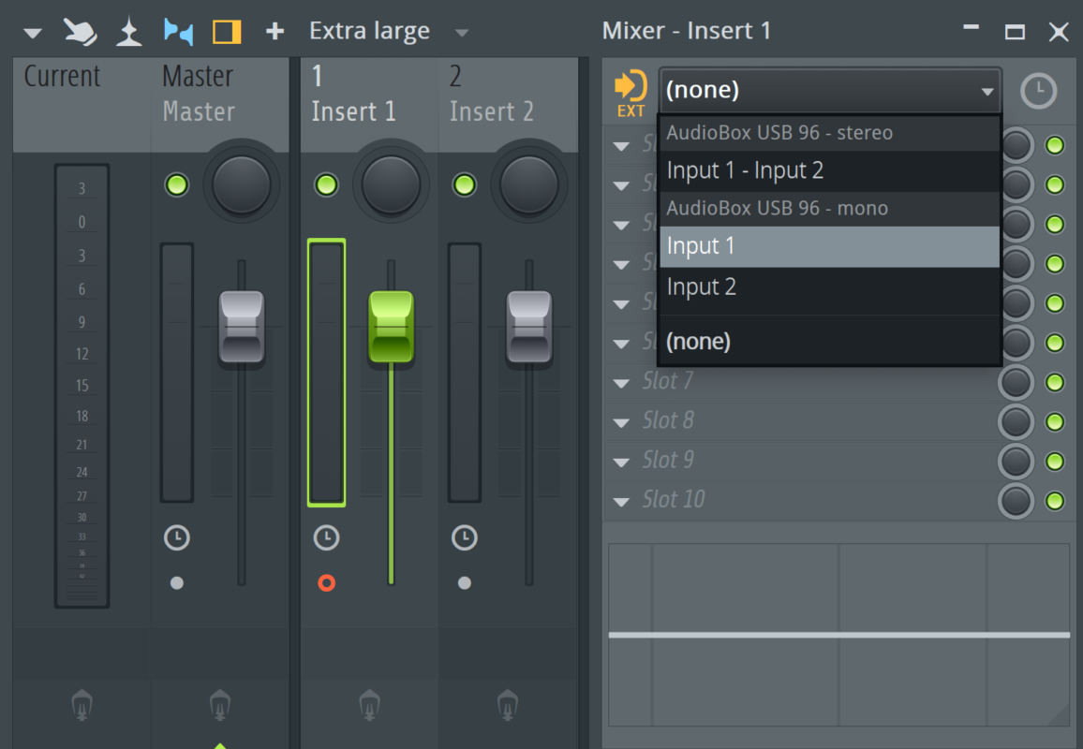Click the multi-touch control hand icon
1083x749 pixels.
(80, 32)
